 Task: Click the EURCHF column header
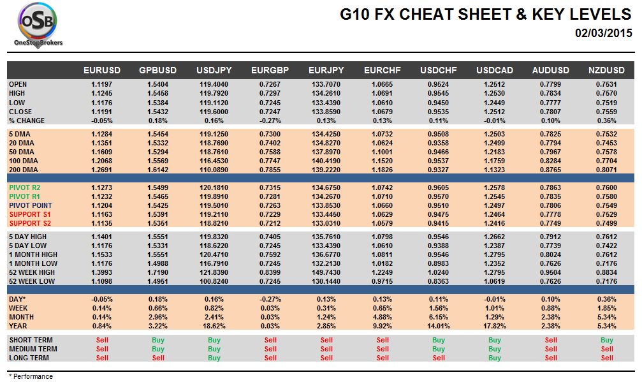383,70
